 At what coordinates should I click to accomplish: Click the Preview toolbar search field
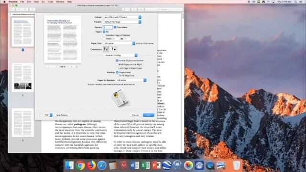[x=164, y=9]
